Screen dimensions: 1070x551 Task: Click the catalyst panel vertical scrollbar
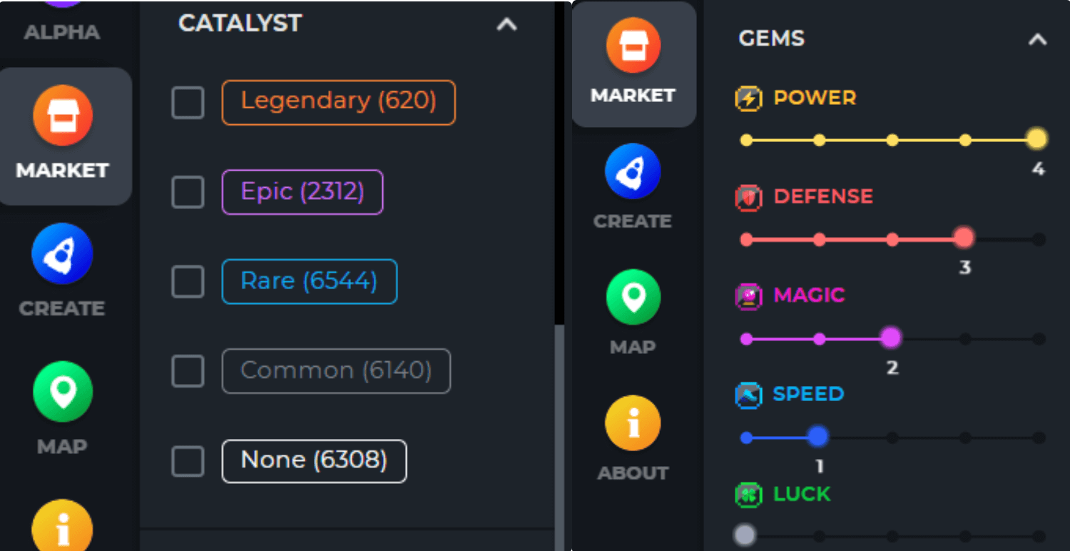tap(559, 428)
